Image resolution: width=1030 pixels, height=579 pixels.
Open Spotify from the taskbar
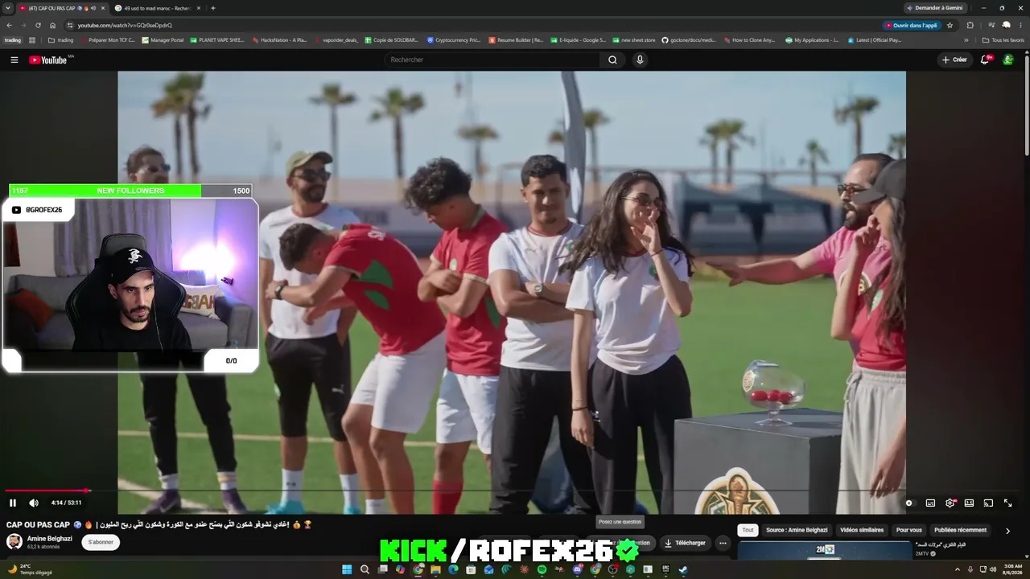tap(542, 569)
